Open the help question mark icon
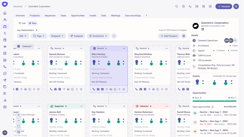 click(x=183, y=6)
